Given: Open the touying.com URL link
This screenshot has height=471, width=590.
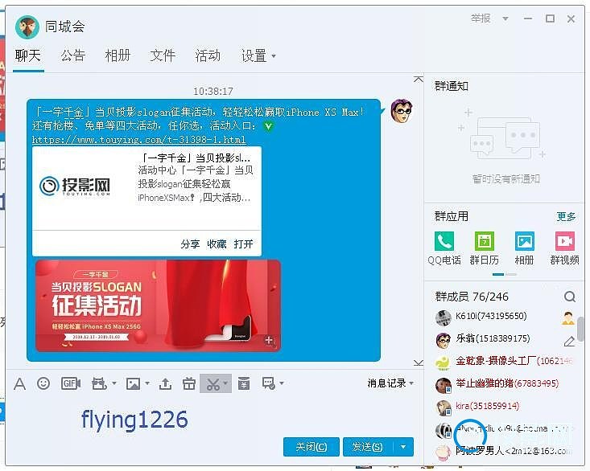Looking at the screenshot, I should (x=138, y=140).
